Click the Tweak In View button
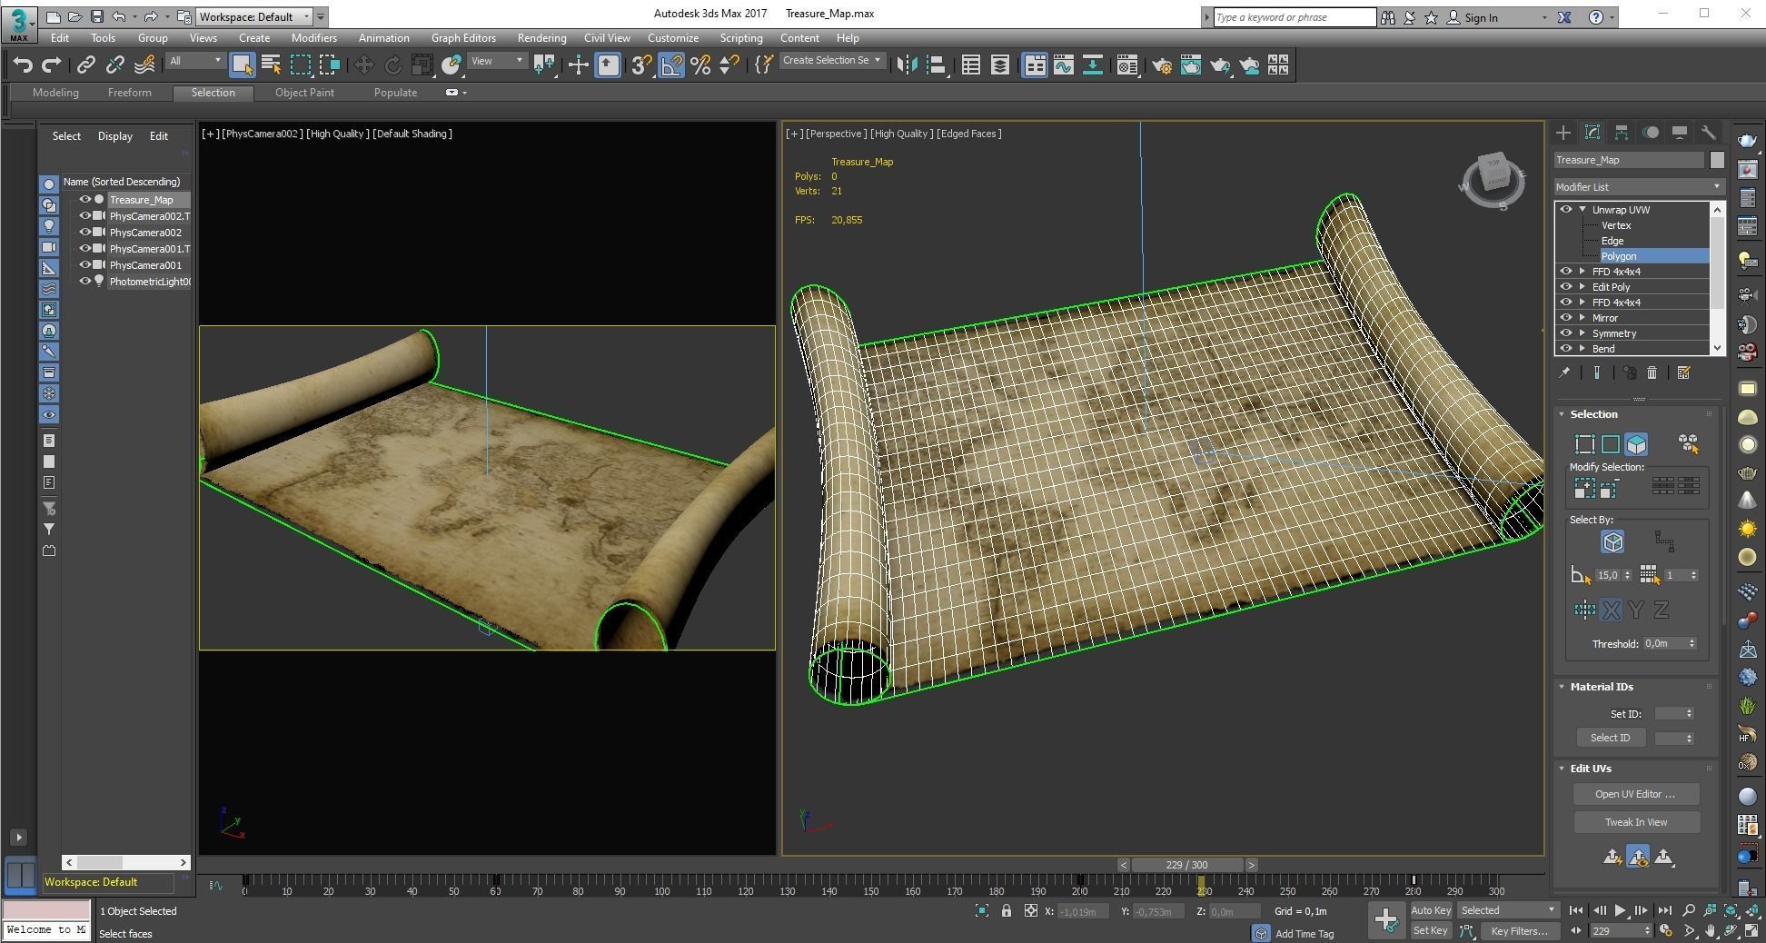 pos(1635,821)
